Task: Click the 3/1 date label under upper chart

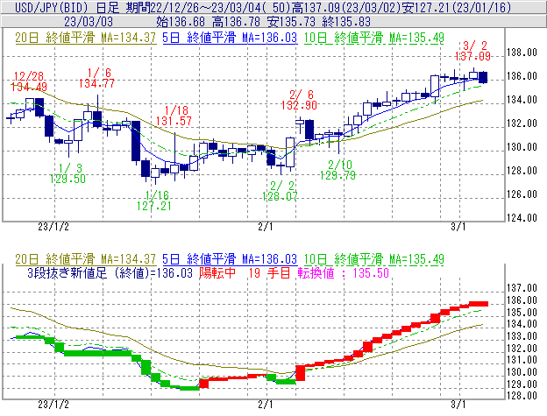Action: (458, 227)
